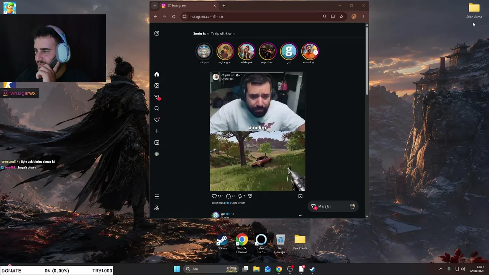Open a new Chrome tab
The image size is (489, 275).
(224, 6)
